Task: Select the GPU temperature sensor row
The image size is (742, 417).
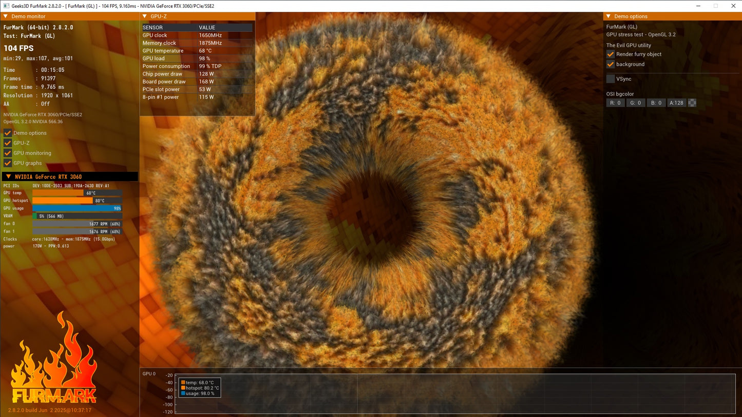Action: [x=197, y=51]
